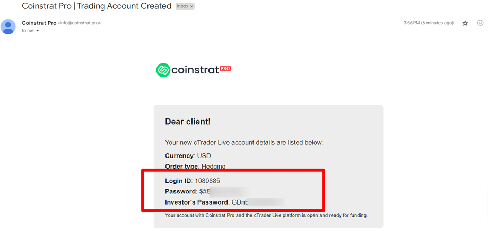Open the emoji reaction picker
This screenshot has height=231, width=488.
coord(480,23)
